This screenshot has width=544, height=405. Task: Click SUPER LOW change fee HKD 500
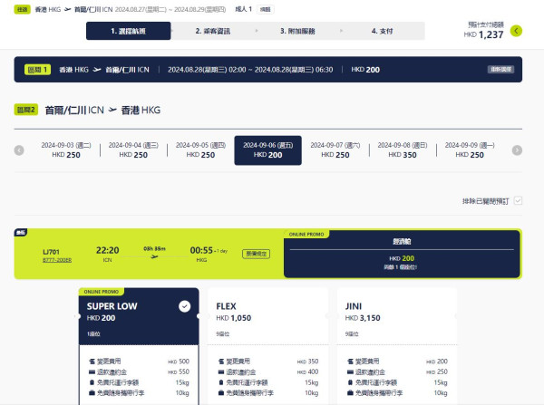179,362
